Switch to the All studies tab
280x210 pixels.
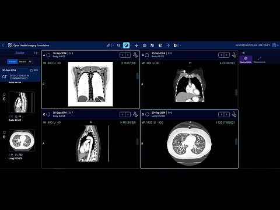(x=30, y=61)
